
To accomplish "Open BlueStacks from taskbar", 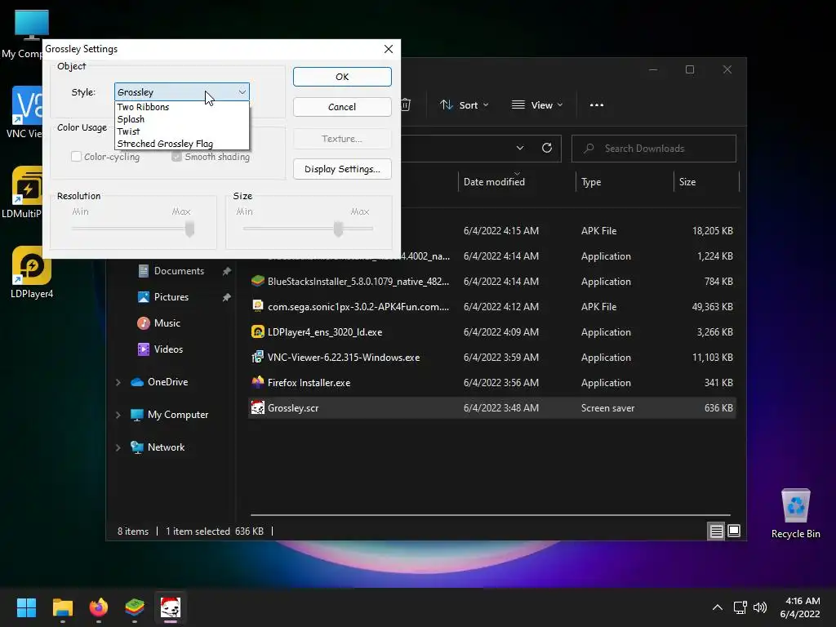I will click(x=135, y=607).
